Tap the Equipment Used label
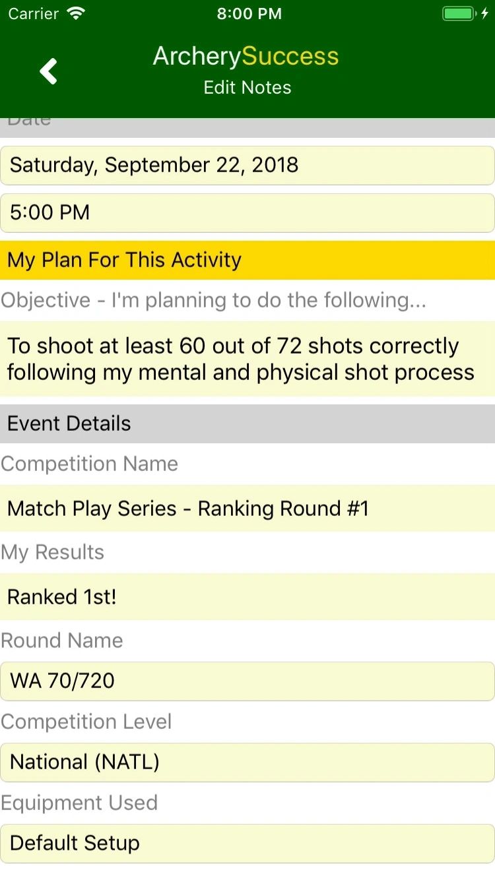The height and width of the screenshot is (880, 495). tap(79, 803)
